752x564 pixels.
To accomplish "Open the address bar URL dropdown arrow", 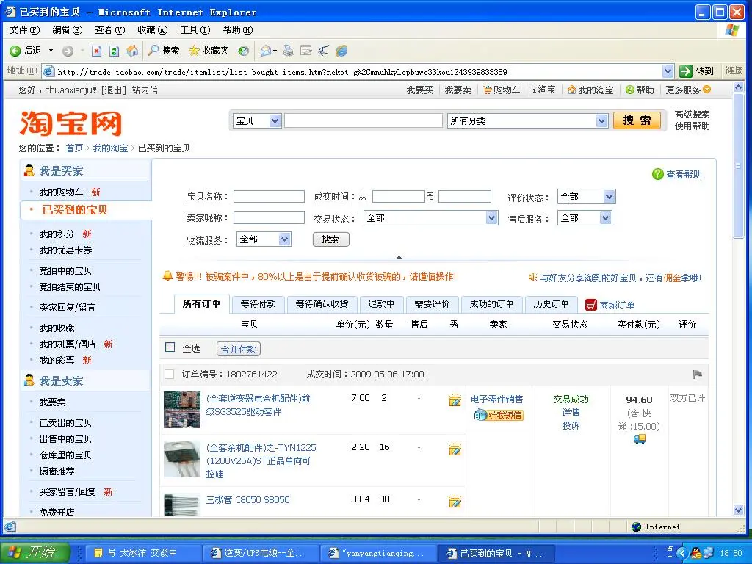I will click(668, 71).
